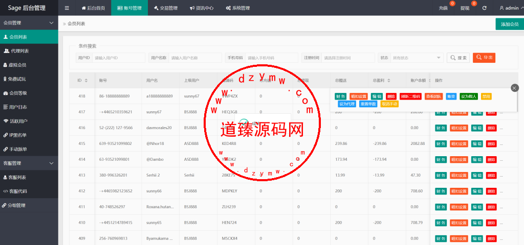524x245 pixels.
Task: Open the 注册时间 date field
Action: 348,58
